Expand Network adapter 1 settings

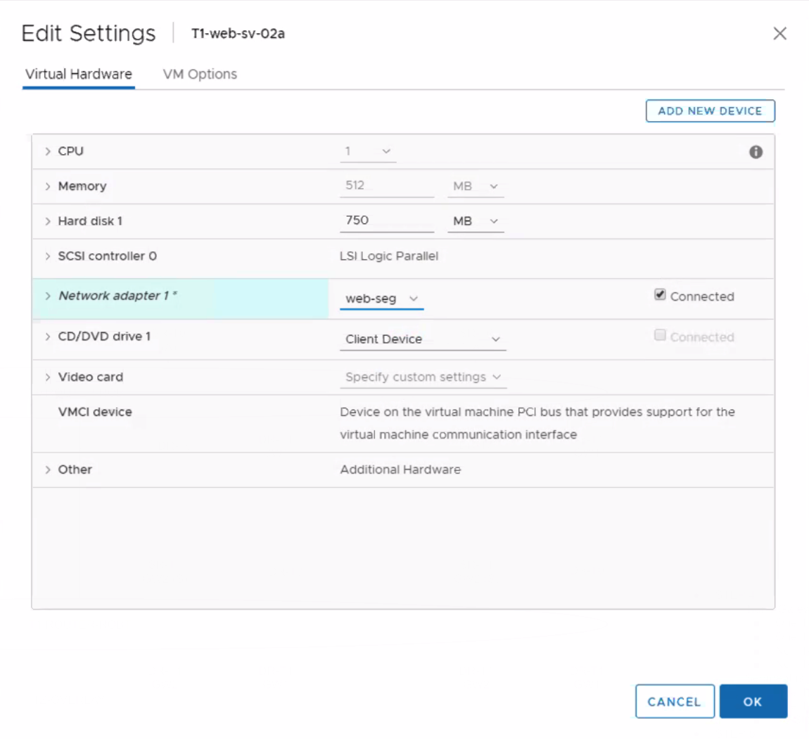click(x=48, y=296)
